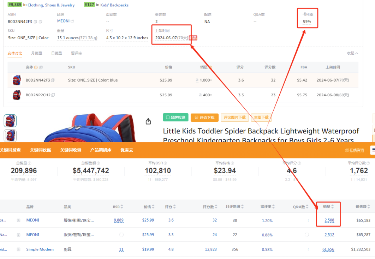The height and width of the screenshot is (259, 375).
Task: Click the Amazon icon beside 1,000+ sales
Action: pyautogui.click(x=197, y=80)
